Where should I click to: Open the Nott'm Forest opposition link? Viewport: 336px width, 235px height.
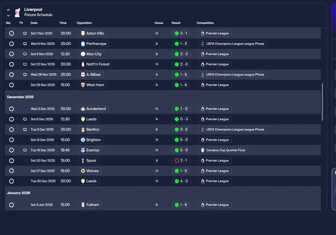tap(95, 64)
